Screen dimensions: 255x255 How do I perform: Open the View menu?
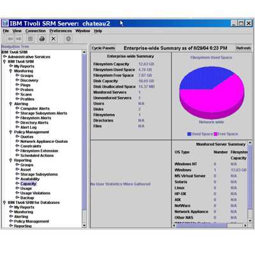click(x=17, y=31)
